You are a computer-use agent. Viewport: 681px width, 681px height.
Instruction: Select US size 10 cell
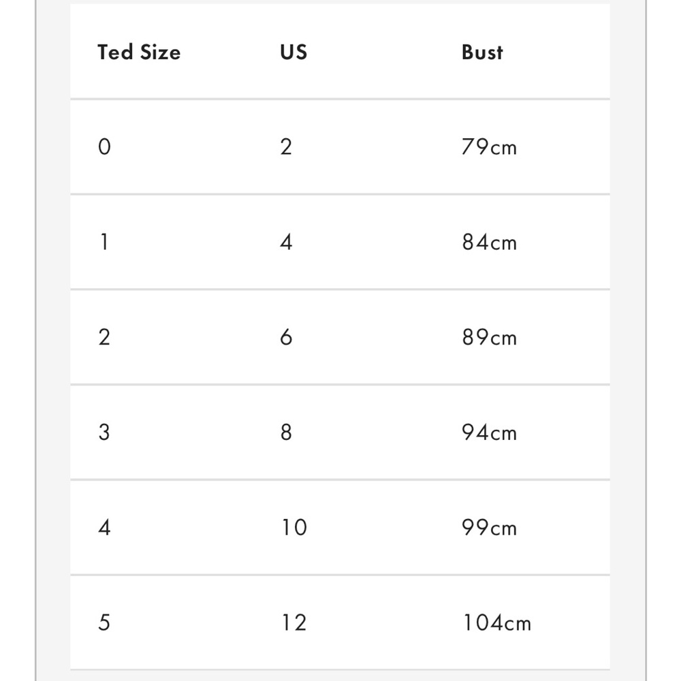tap(294, 527)
